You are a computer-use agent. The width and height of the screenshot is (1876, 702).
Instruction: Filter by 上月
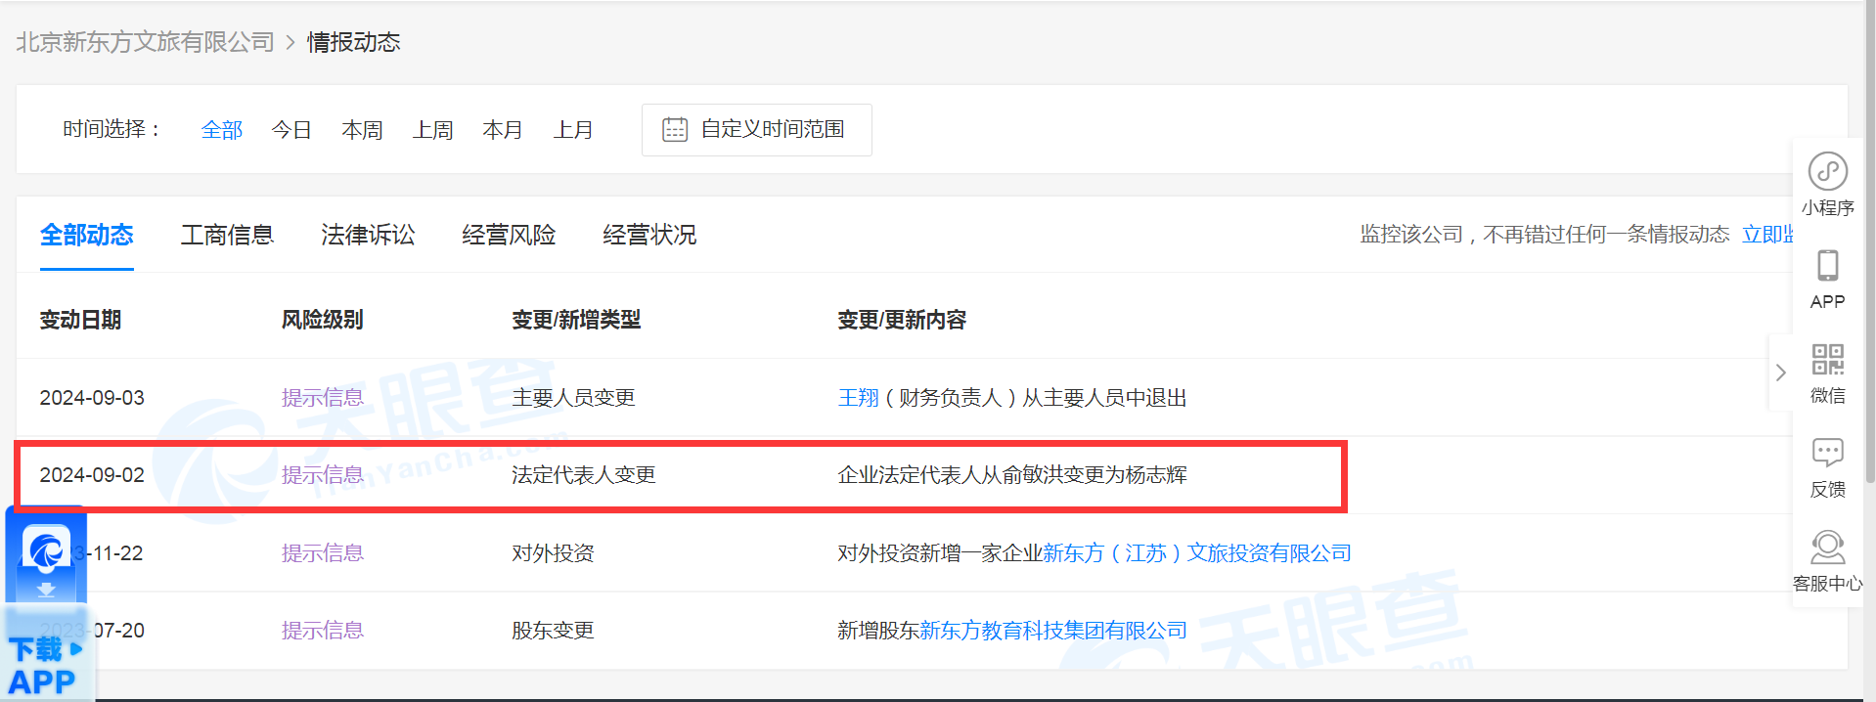[573, 130]
